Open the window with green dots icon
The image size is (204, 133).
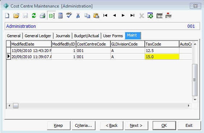pos(150,16)
